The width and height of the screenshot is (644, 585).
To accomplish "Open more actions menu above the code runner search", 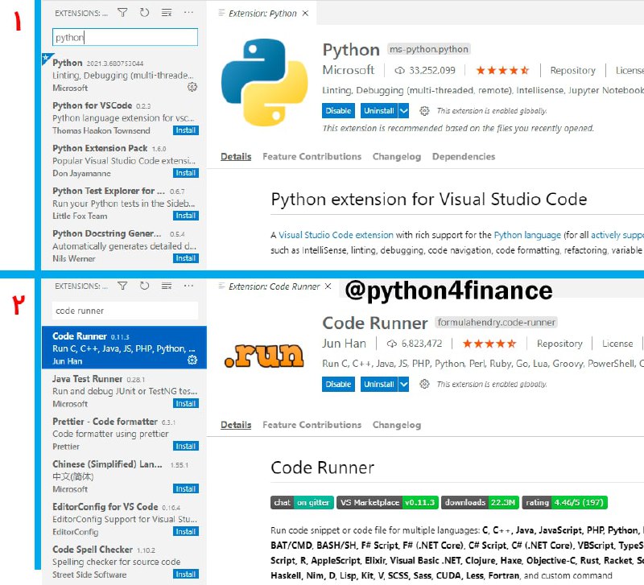I will (188, 286).
